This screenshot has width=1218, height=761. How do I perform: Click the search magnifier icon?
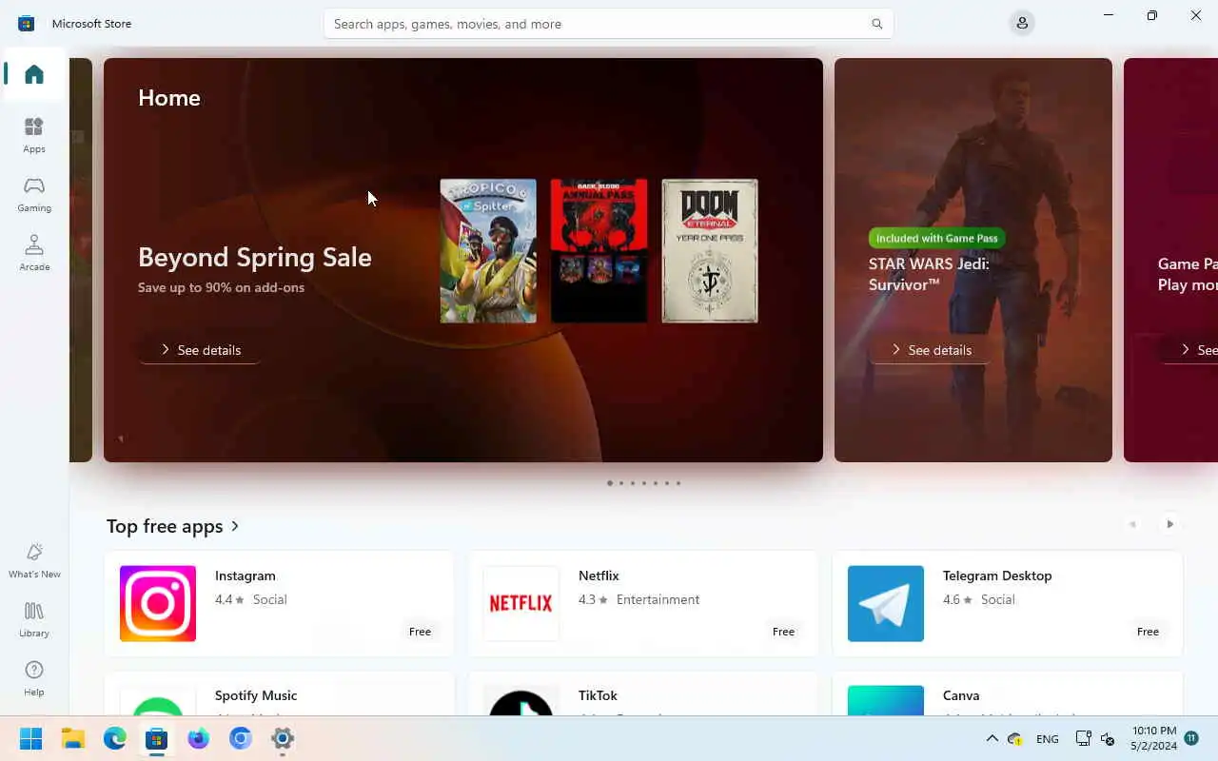876,24
